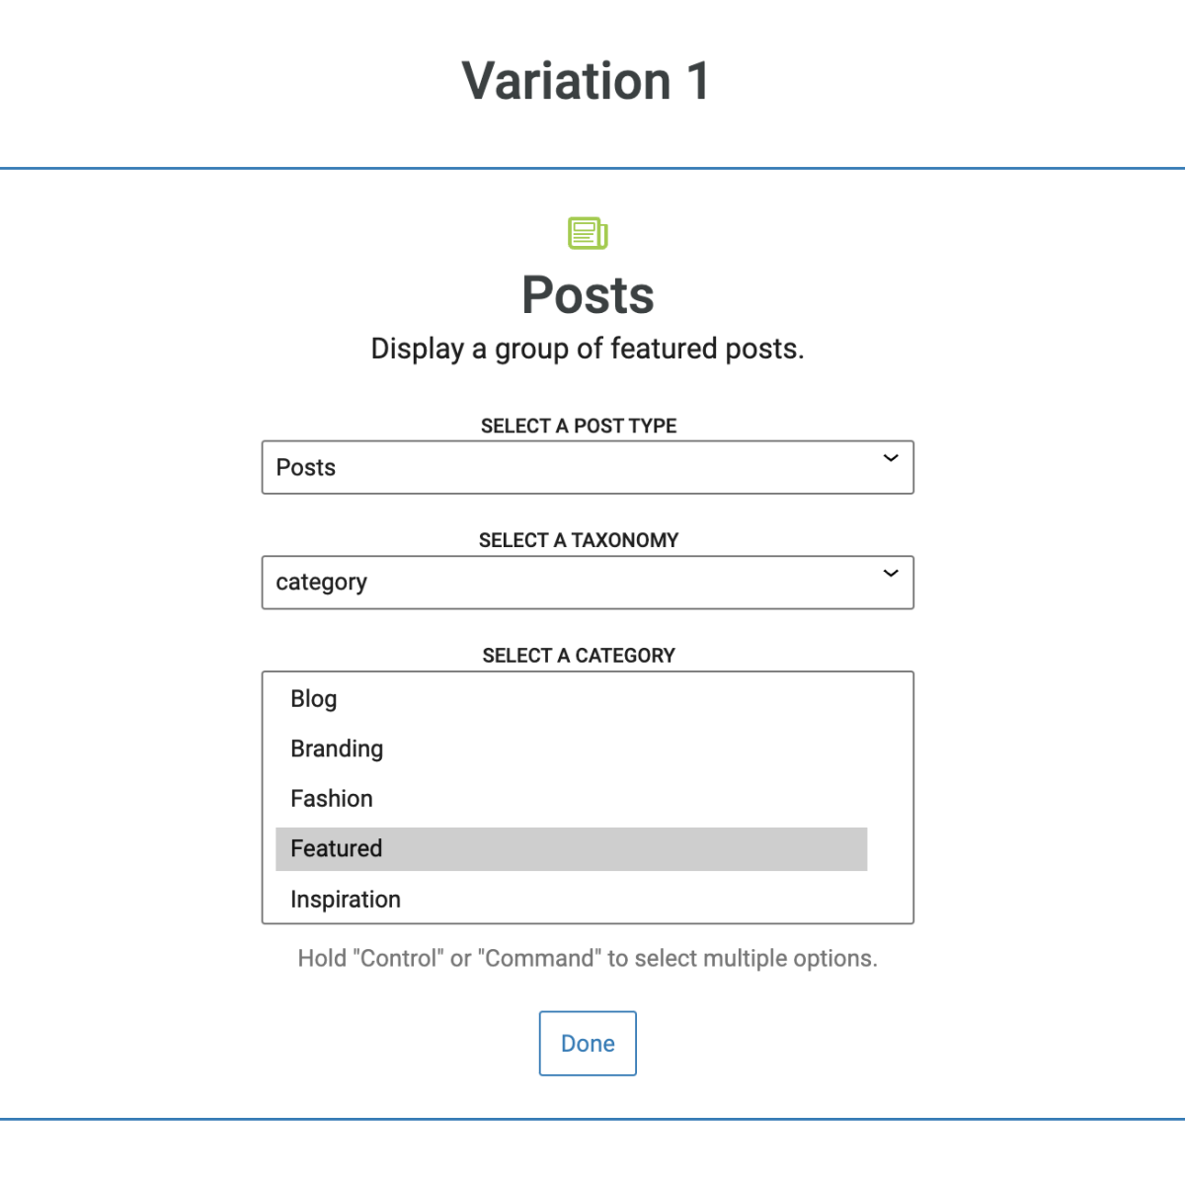
Task: Click the green Posts newspaper icon
Action: (588, 233)
